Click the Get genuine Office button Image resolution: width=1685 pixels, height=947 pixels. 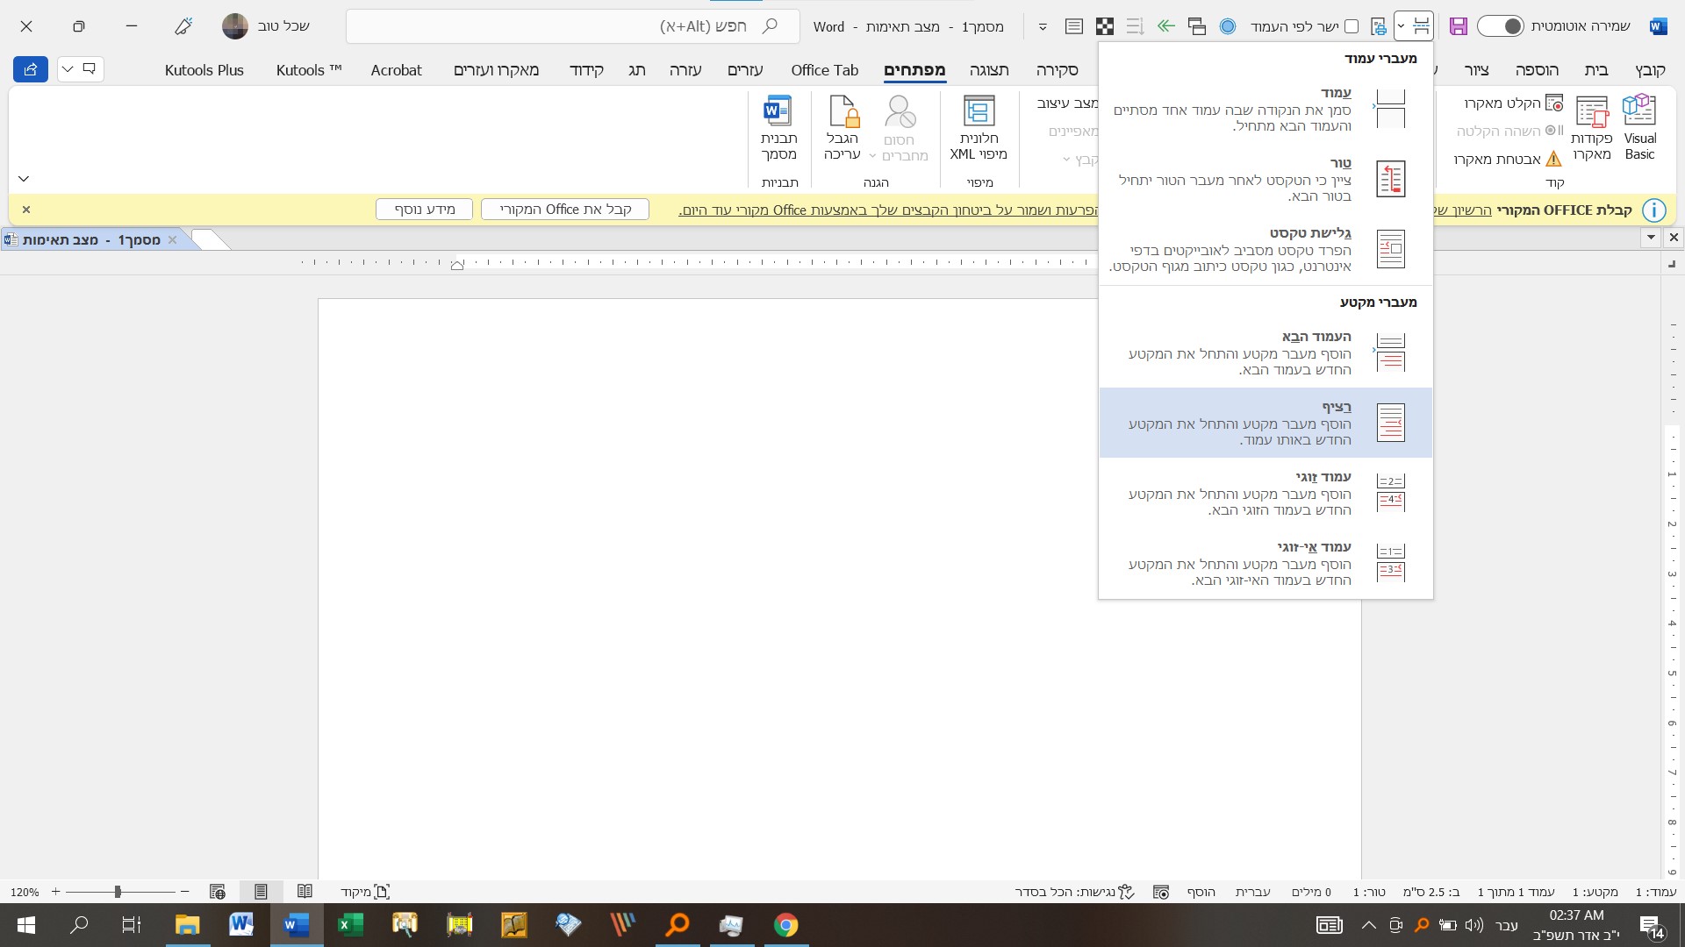[x=565, y=210]
